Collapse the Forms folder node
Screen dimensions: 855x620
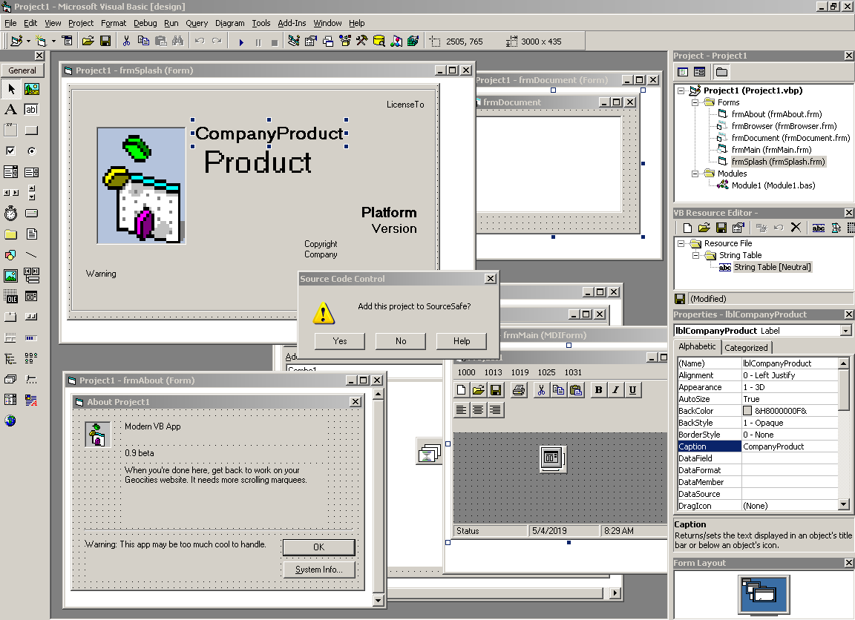click(x=695, y=102)
